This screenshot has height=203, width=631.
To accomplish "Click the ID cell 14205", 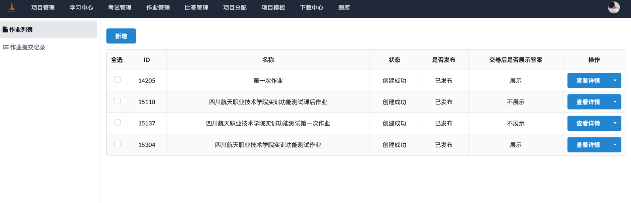I will coord(147,81).
